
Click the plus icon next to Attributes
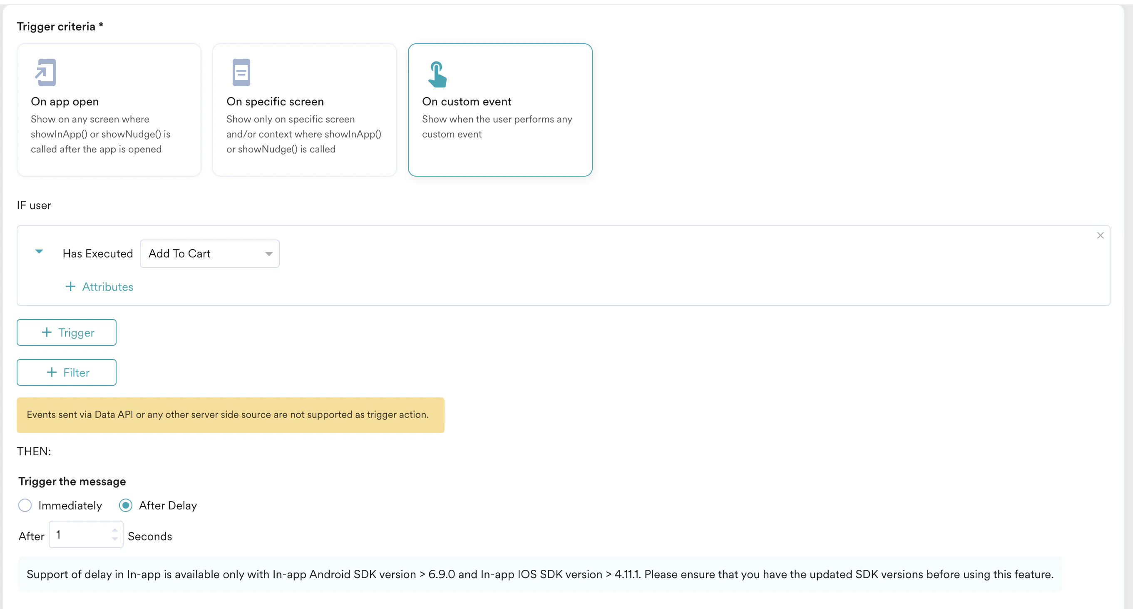(x=70, y=287)
